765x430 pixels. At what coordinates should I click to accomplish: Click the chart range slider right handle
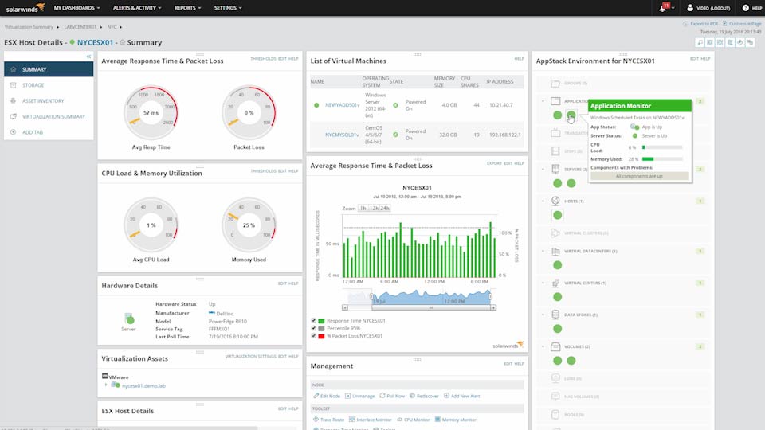click(x=490, y=296)
